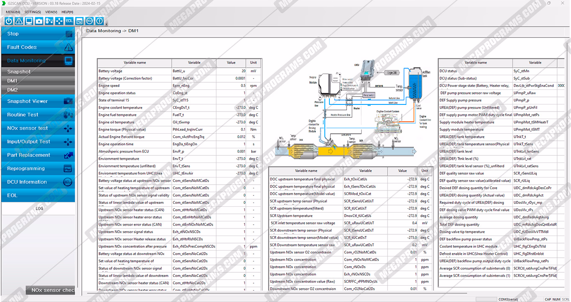571x302 pixels.
Task: Click the monitor icon in the top toolbar
Action: click(29, 21)
